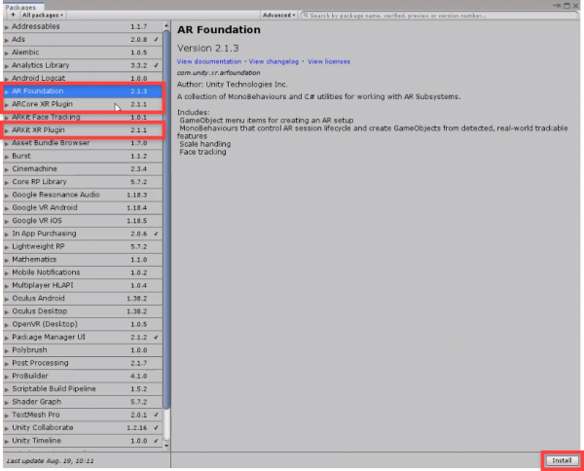Select the Multiplayer HLAPI package
Viewport: 584px width, 471px height.
point(83,285)
